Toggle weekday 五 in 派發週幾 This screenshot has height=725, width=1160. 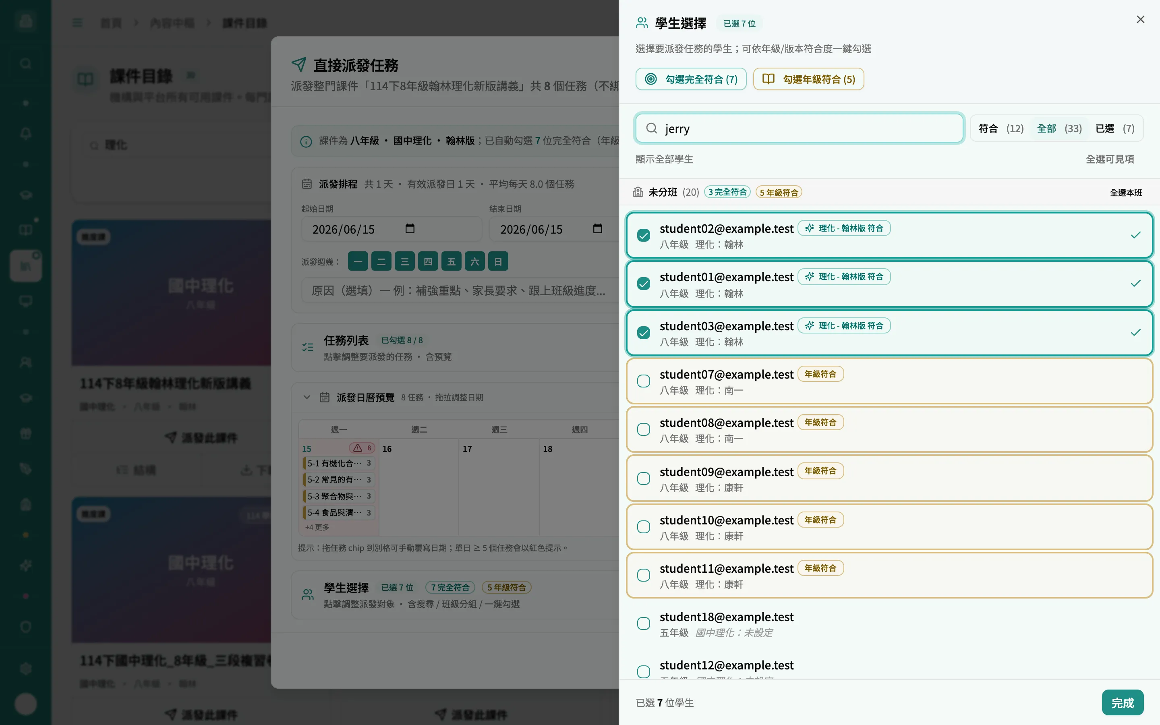pos(452,262)
